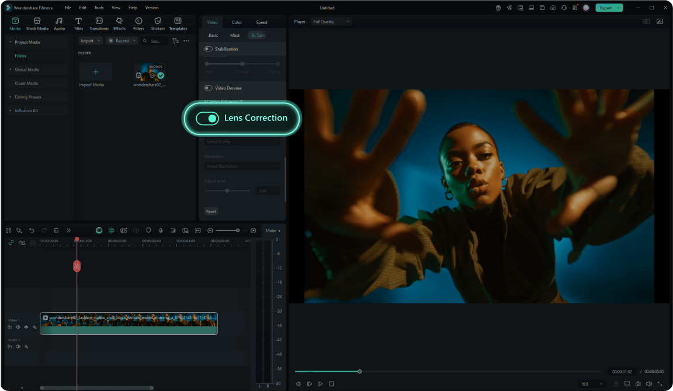Click the filter sort icon in media panel

[175, 41]
